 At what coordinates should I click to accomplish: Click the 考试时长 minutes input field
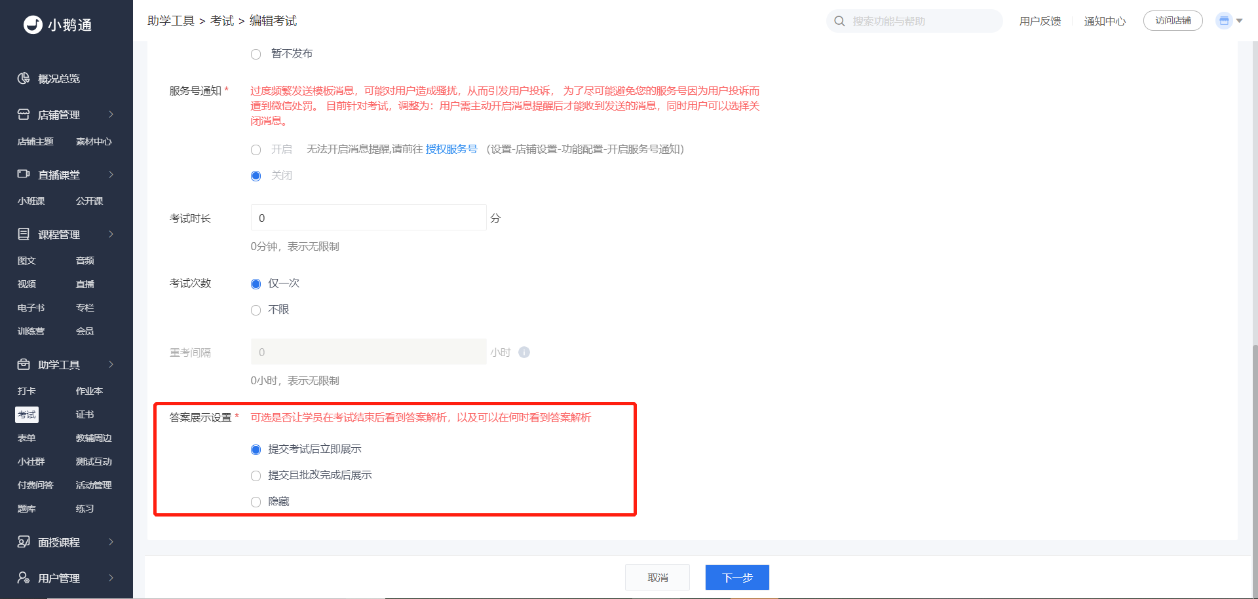tap(368, 217)
